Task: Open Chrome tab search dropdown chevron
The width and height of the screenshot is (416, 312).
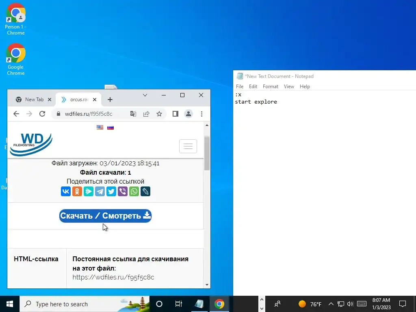Action: click(x=145, y=95)
